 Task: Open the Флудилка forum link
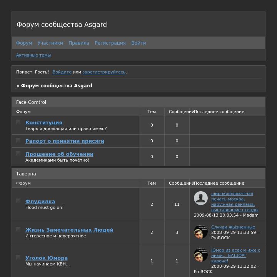pyautogui.click(x=40, y=201)
